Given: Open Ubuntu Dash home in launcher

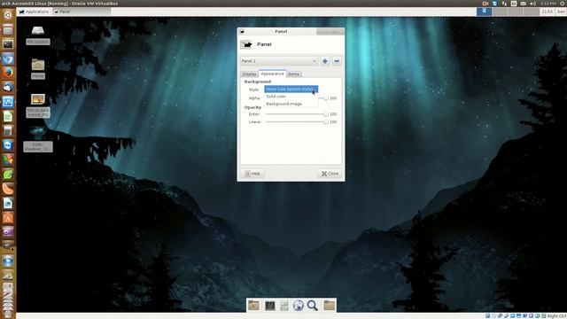Looking at the screenshot, I should pyautogui.click(x=8, y=14).
